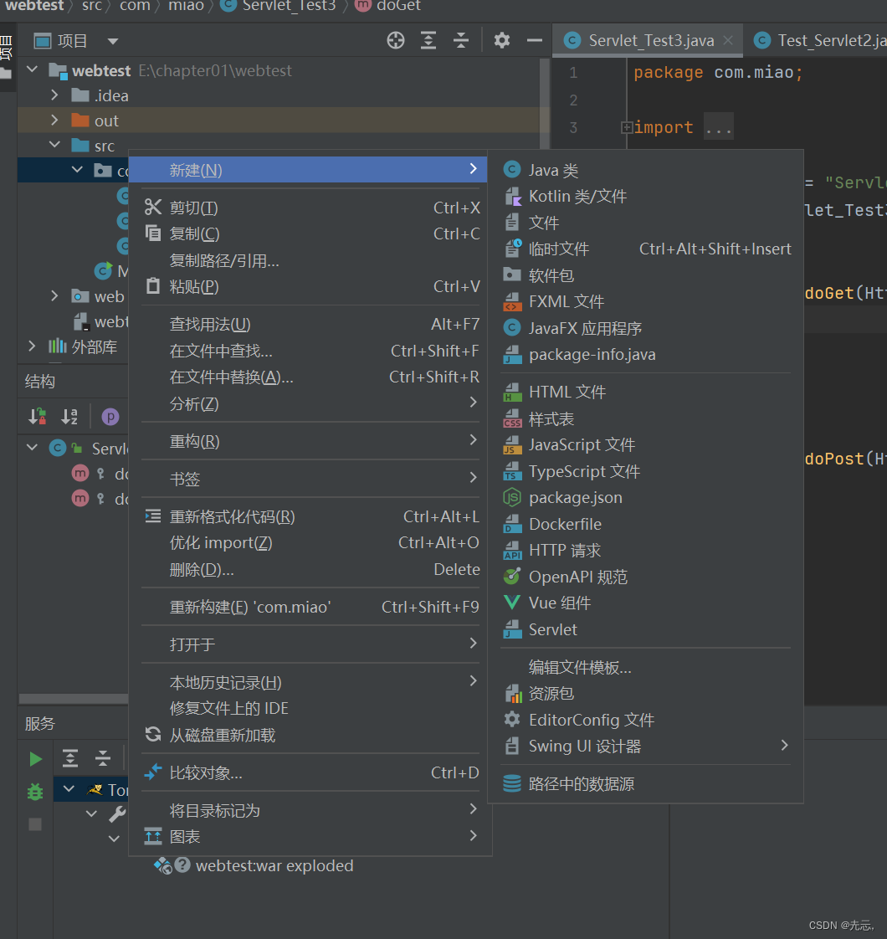
Task: Collapse the src folder
Action: pyautogui.click(x=55, y=145)
